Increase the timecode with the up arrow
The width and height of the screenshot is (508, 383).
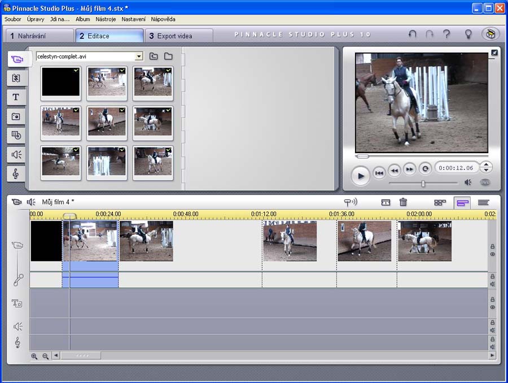point(485,164)
